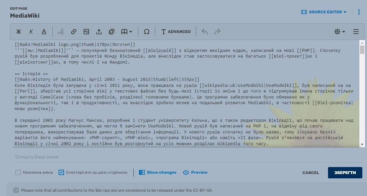The width and height of the screenshot is (367, 196).
Task: Insert special character with Omega icon
Action: [x=147, y=32]
